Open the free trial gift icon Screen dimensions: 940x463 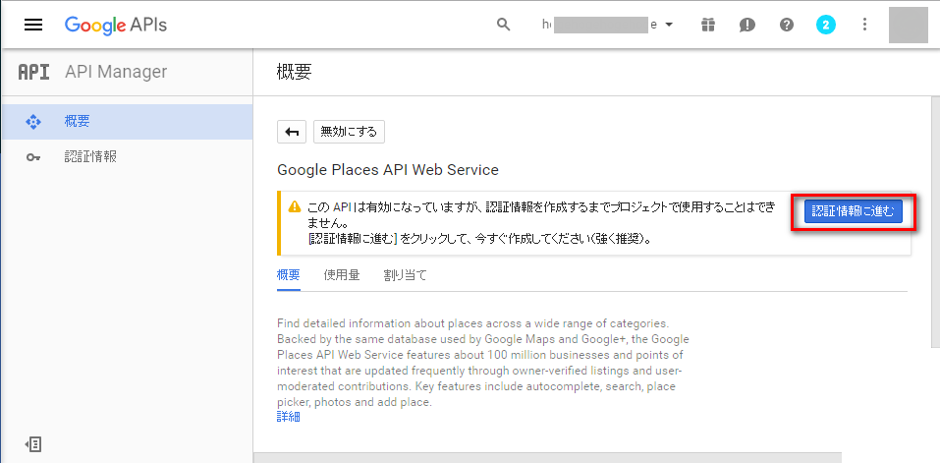708,25
